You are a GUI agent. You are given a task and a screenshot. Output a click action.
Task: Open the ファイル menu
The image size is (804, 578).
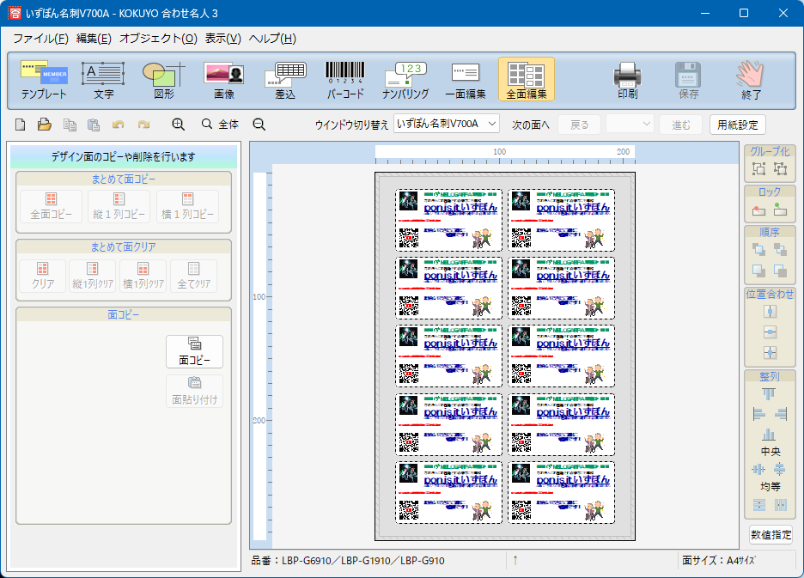coord(40,39)
